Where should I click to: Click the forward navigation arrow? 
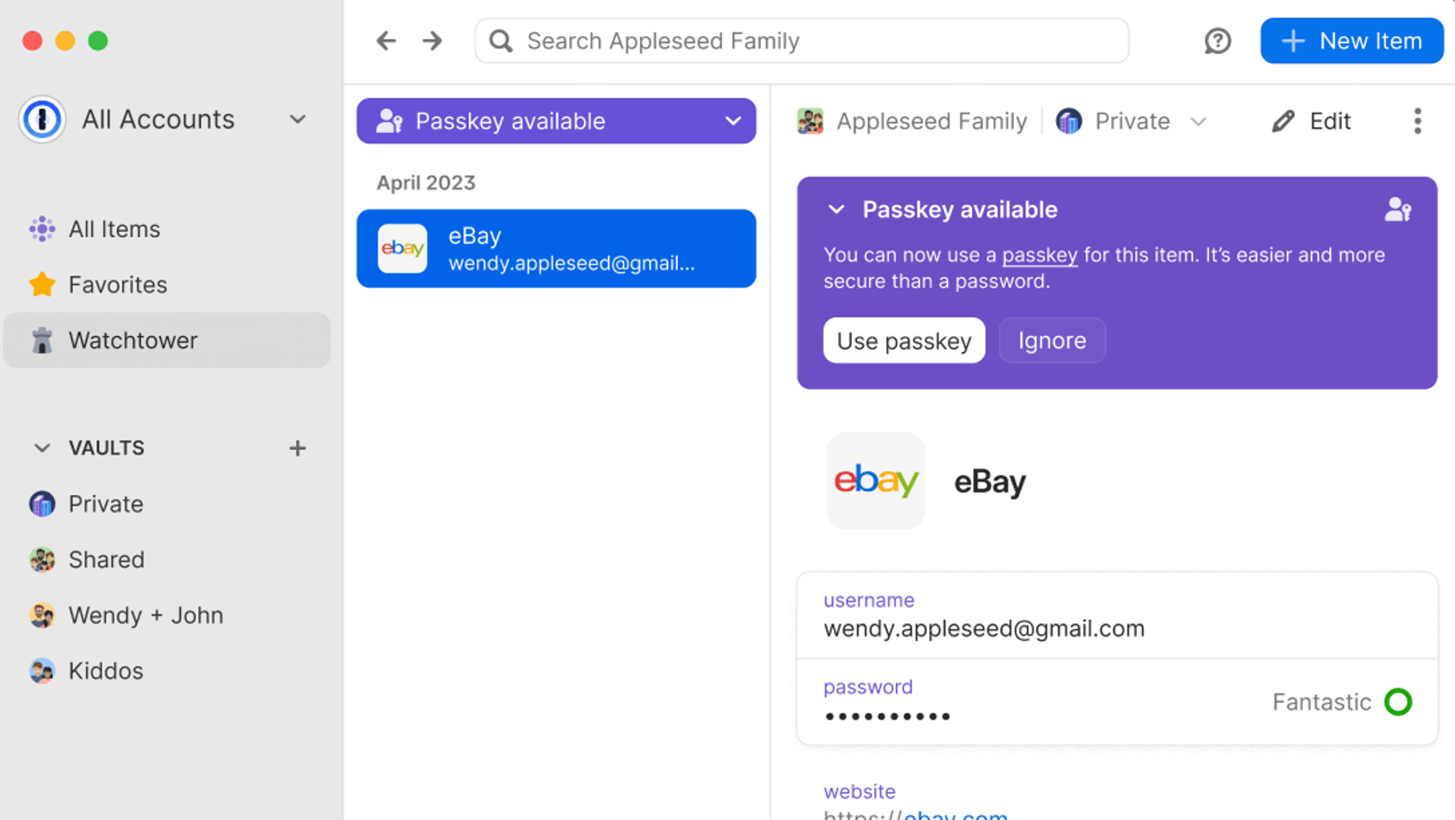432,41
